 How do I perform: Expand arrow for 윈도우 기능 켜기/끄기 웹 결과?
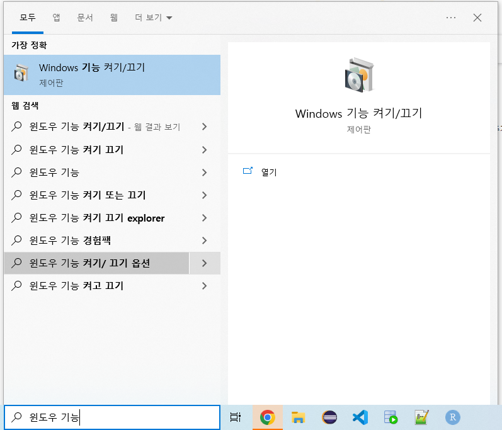click(205, 127)
